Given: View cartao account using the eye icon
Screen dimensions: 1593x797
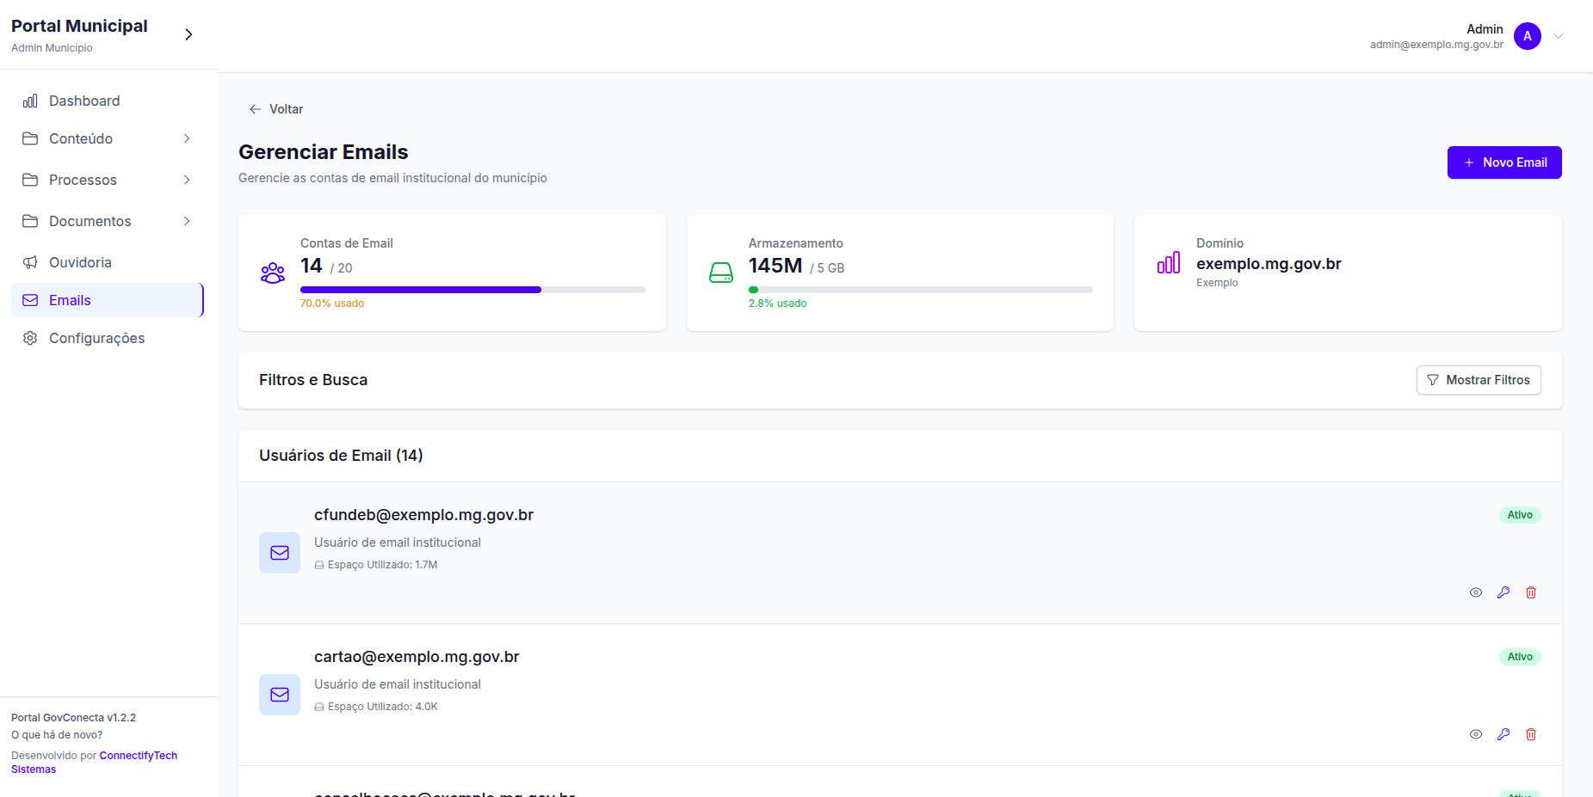Looking at the screenshot, I should (1476, 734).
